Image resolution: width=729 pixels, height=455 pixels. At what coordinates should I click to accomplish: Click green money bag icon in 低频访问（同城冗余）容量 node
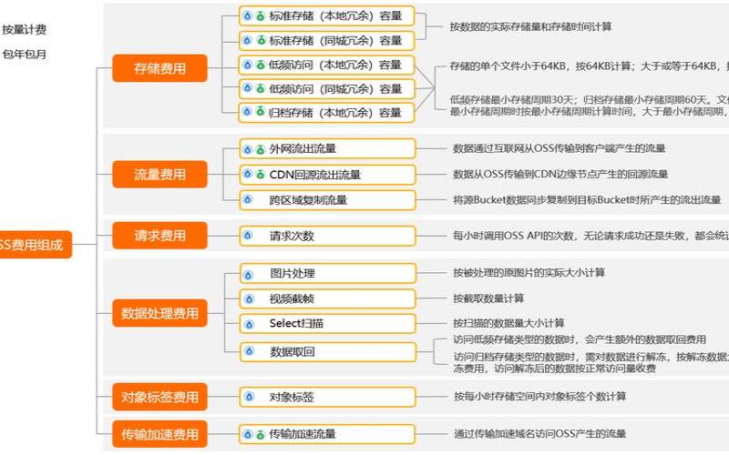click(261, 88)
